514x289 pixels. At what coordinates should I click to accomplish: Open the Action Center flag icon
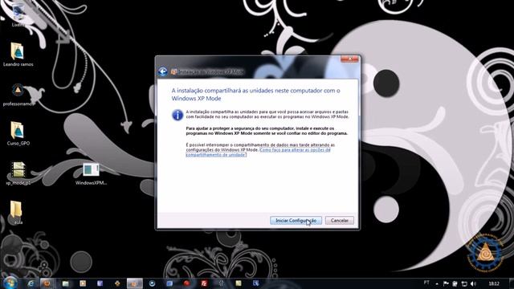[446, 283]
